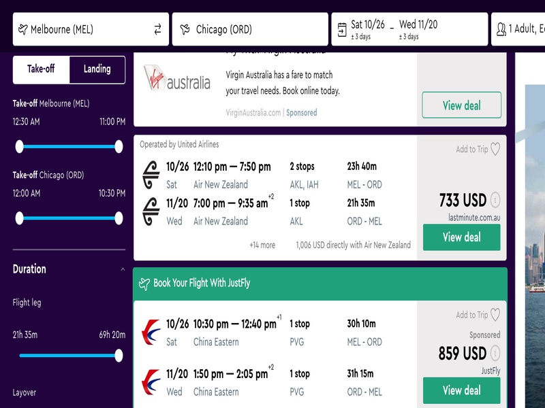This screenshot has width=545, height=408.
Task: Tap heart icon on China Eastern flight
Action: [x=495, y=315]
